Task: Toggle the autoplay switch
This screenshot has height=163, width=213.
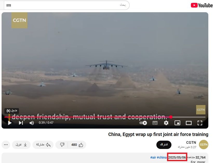Action: 143,123
